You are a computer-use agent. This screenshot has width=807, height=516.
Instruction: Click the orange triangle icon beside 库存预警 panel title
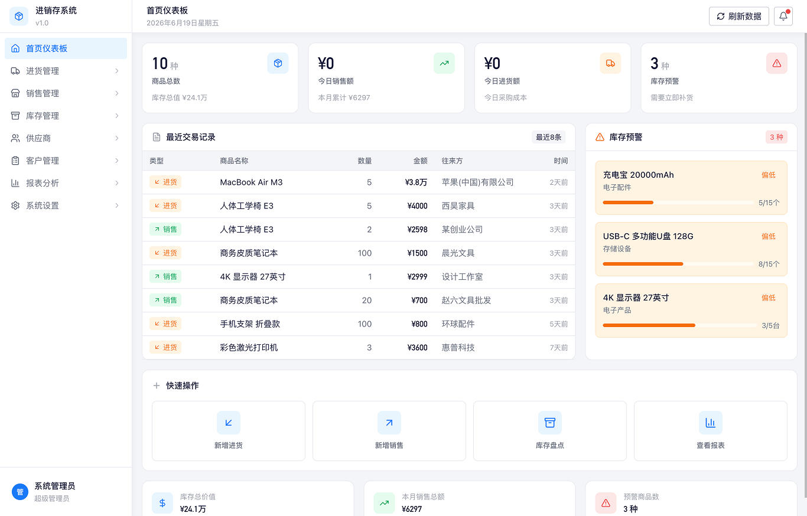(600, 137)
